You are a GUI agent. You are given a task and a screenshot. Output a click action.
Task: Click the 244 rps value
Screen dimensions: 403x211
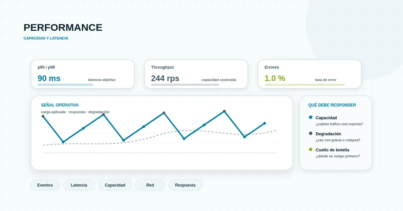pyautogui.click(x=165, y=78)
